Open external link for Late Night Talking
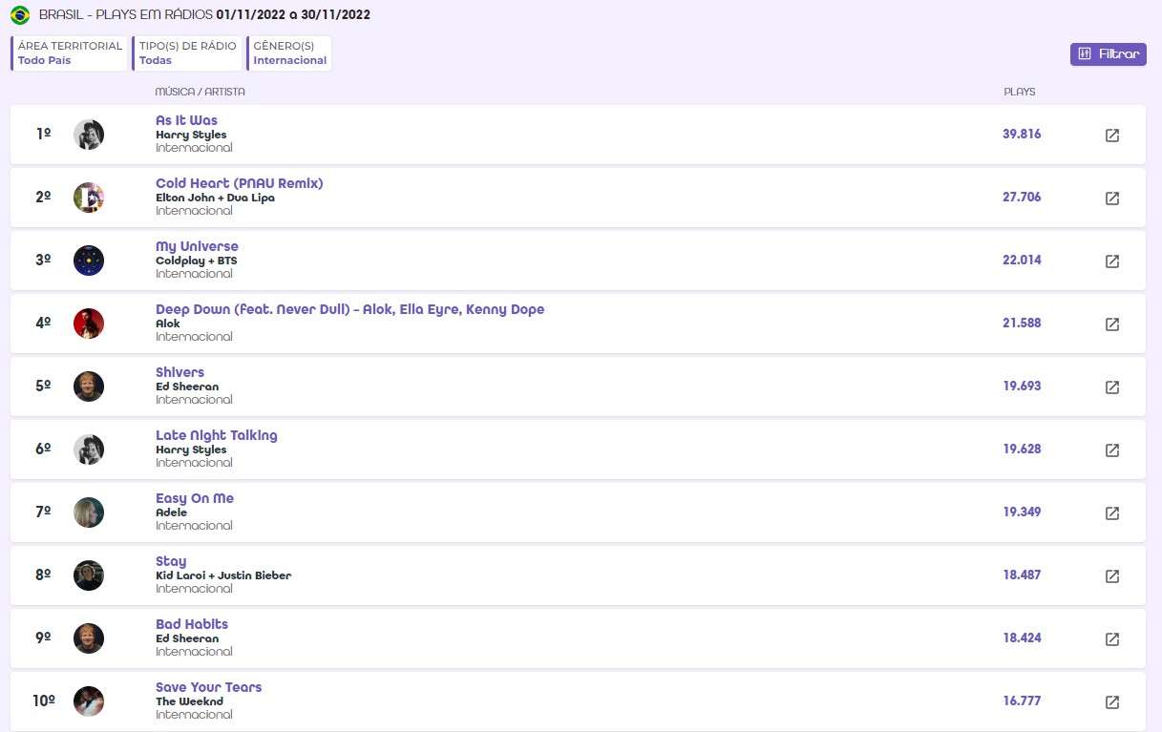Screen dimensions: 1162x732 pyautogui.click(x=1111, y=450)
